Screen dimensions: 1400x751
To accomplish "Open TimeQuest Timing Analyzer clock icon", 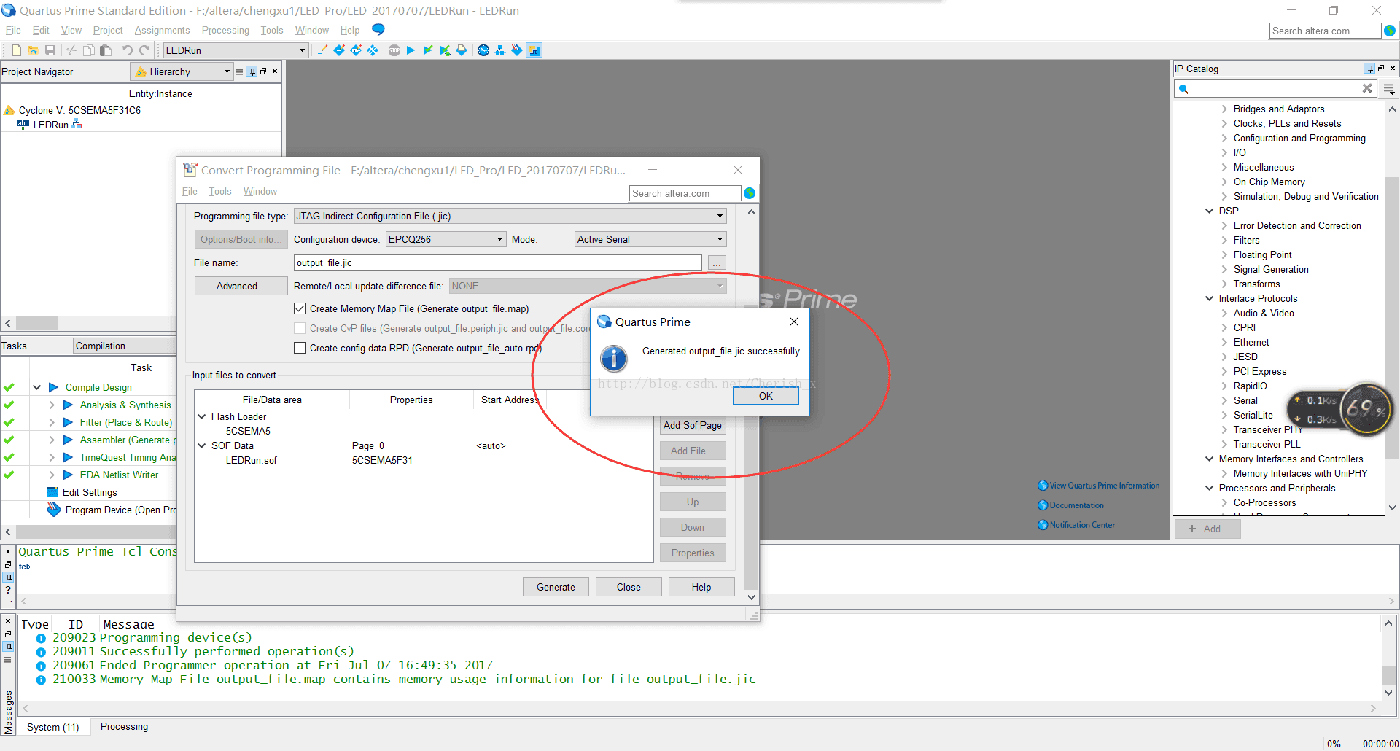I will coord(483,50).
